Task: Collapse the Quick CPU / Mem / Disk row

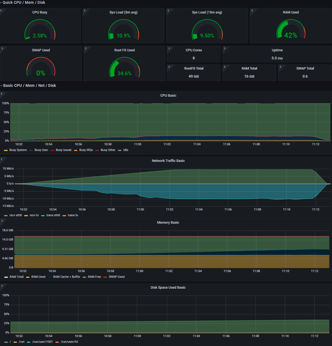Action: (24, 3)
